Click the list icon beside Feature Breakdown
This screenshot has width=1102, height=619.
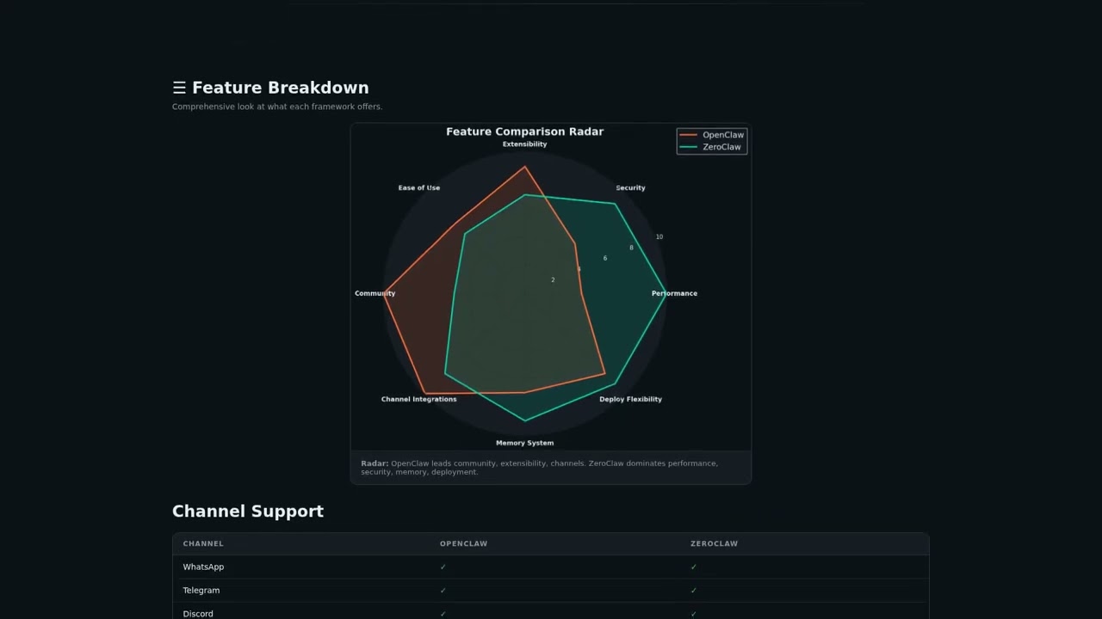(179, 88)
